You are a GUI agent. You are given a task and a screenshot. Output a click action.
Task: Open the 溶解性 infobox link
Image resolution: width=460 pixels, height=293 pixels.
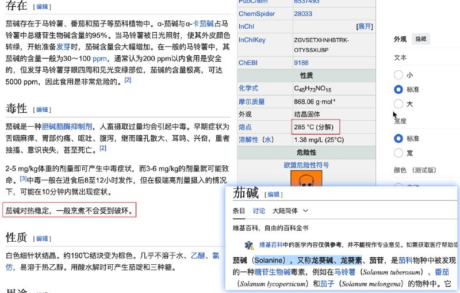[x=248, y=140]
